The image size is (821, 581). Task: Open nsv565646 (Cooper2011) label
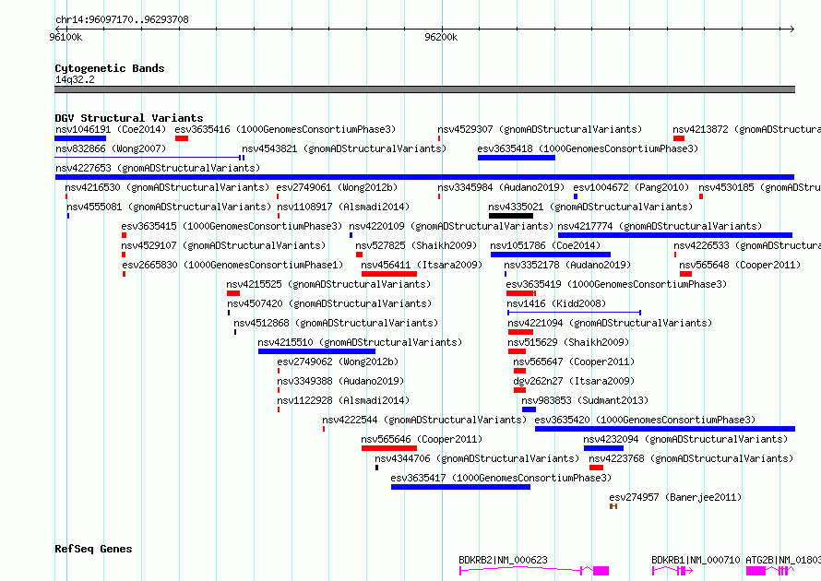pos(422,439)
